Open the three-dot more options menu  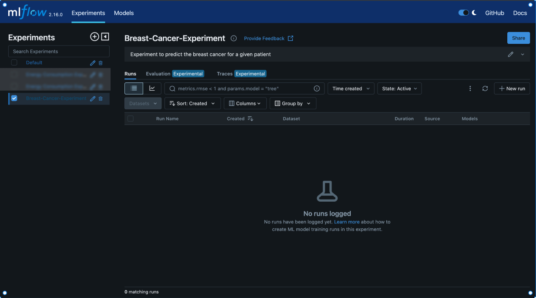pos(470,88)
